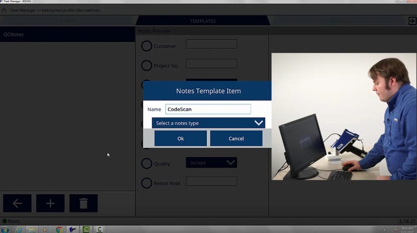
Task: Open the Quality Accept dropdown
Action: coord(211,163)
